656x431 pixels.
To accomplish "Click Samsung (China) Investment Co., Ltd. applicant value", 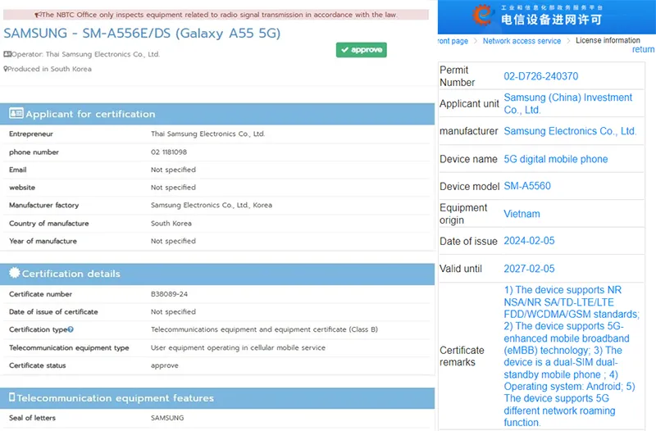I will point(567,104).
